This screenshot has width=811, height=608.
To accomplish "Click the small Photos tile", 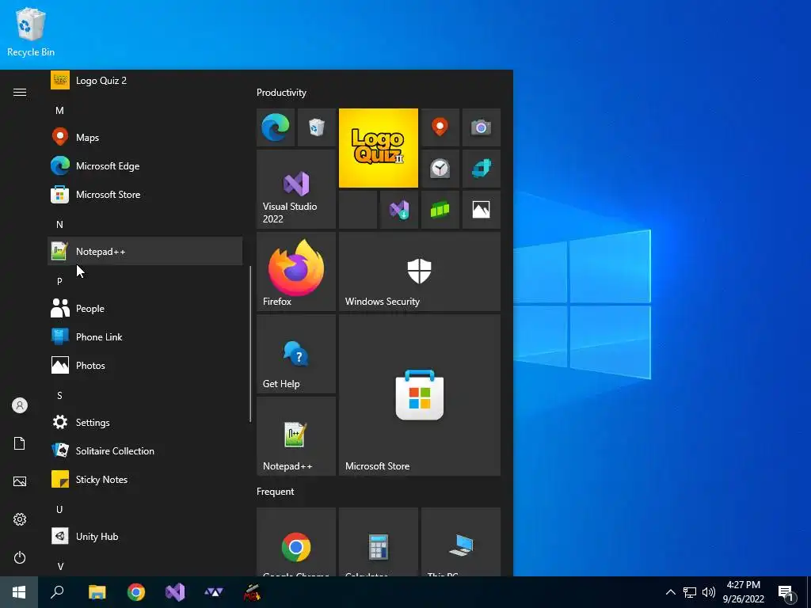I will (481, 209).
